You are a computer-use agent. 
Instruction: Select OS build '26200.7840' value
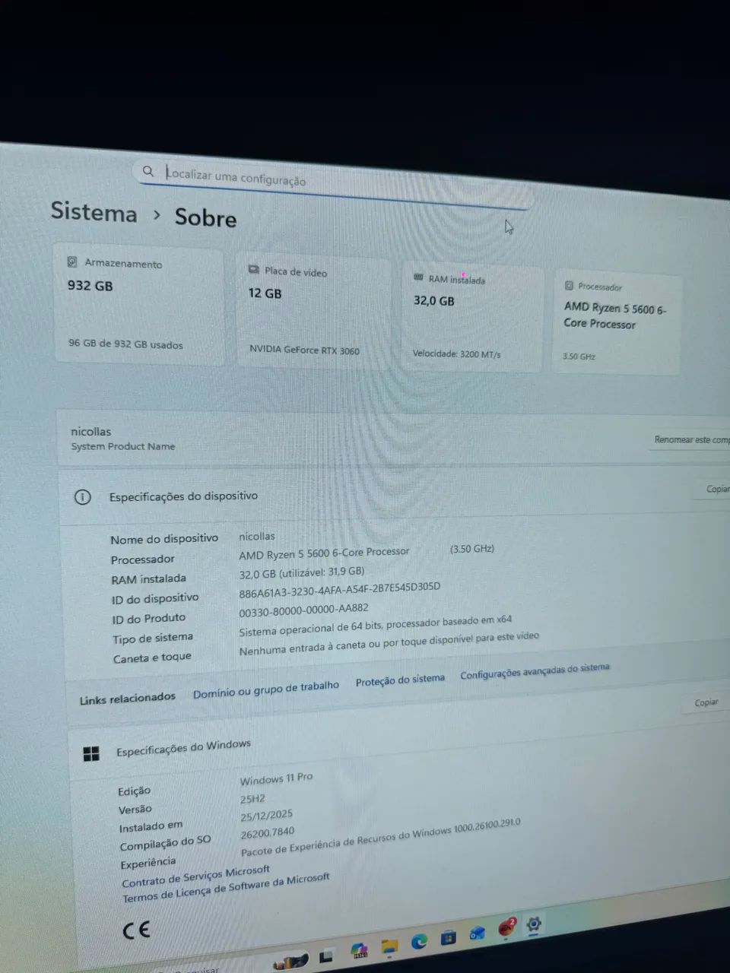267,833
